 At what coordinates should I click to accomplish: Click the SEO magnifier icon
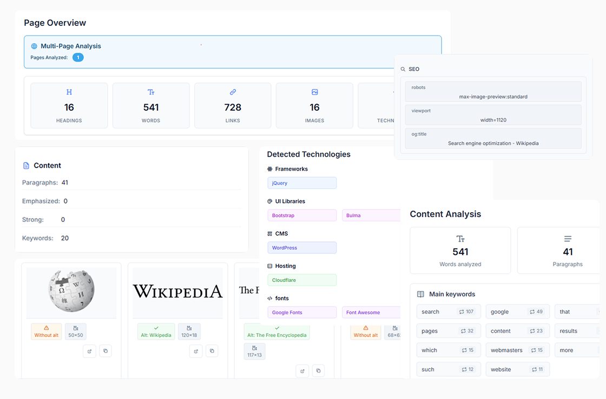point(403,70)
